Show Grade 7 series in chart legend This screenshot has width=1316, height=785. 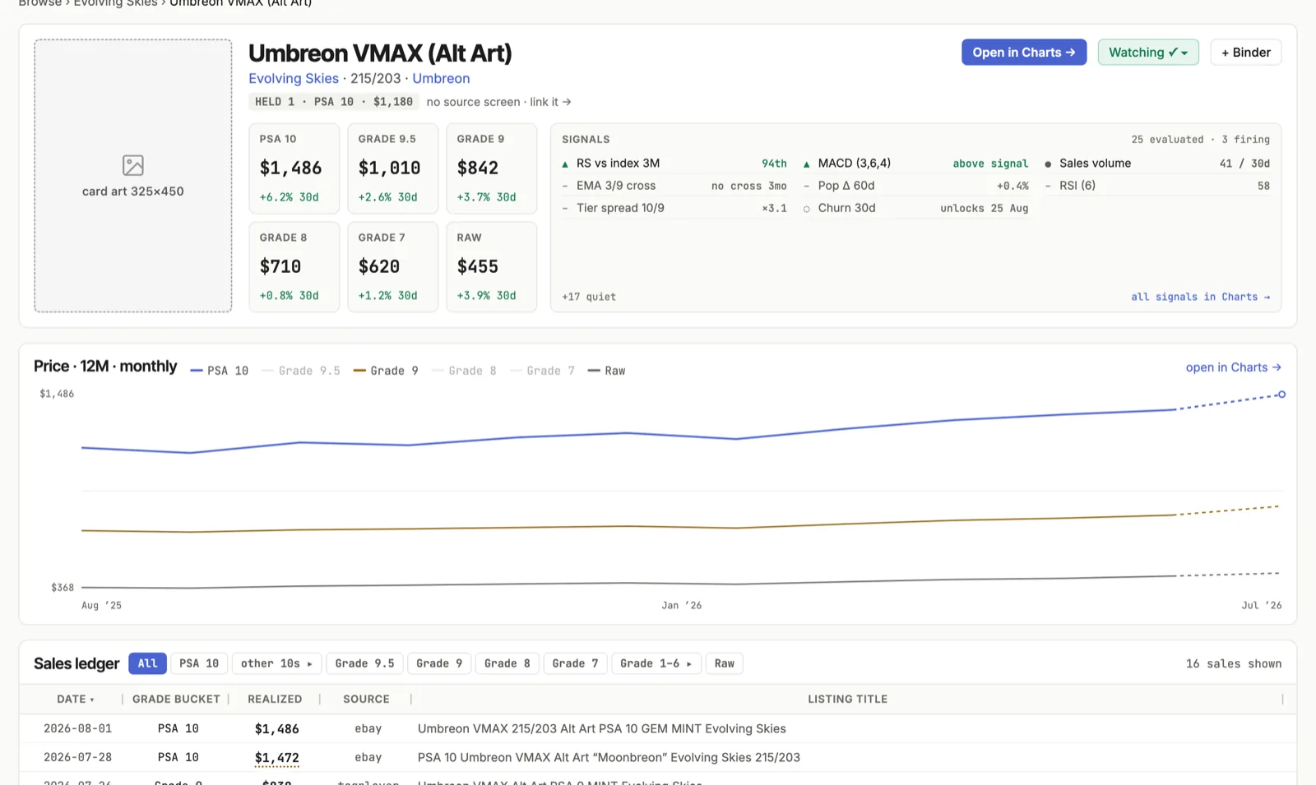click(x=542, y=371)
